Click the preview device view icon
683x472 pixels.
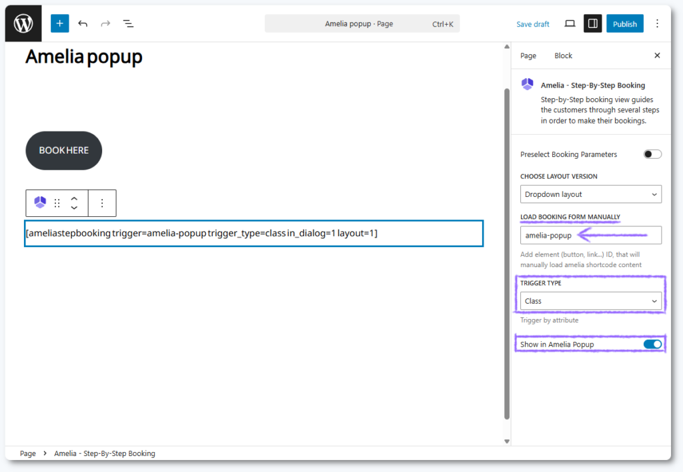pos(570,23)
